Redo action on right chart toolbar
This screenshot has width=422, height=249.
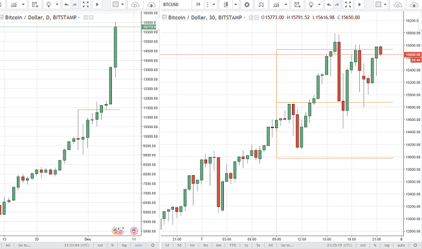337,5
